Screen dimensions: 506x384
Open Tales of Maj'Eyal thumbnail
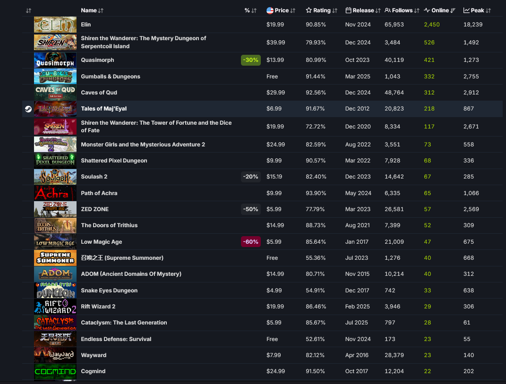55,109
